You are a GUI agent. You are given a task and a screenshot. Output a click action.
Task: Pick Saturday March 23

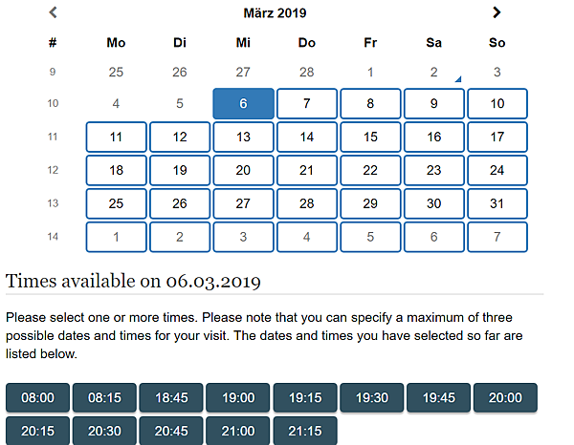433,170
